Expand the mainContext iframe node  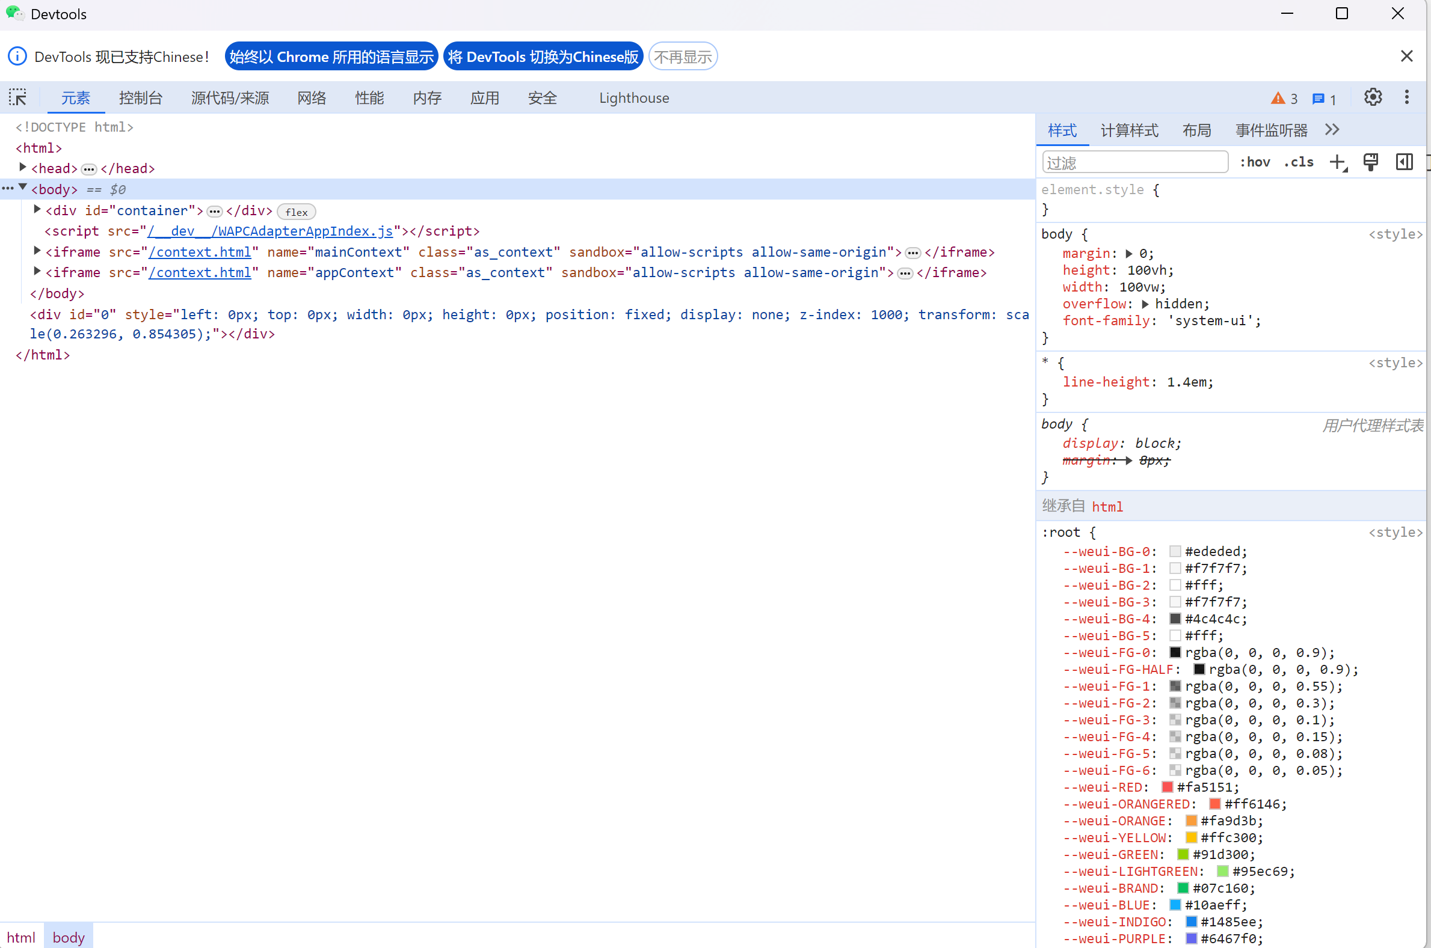pyautogui.click(x=37, y=251)
